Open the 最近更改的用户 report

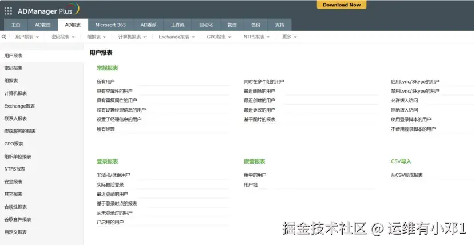tap(260, 110)
